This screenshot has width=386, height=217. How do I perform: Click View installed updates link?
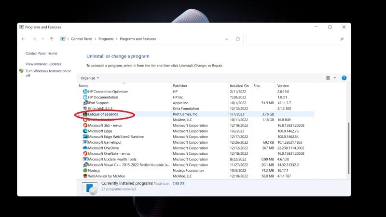(43, 64)
